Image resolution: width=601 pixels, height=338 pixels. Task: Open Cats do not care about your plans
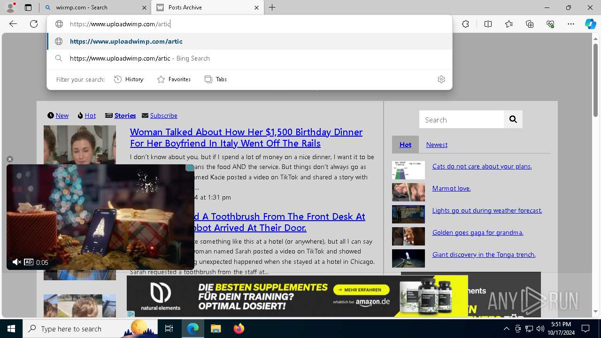[x=482, y=166]
